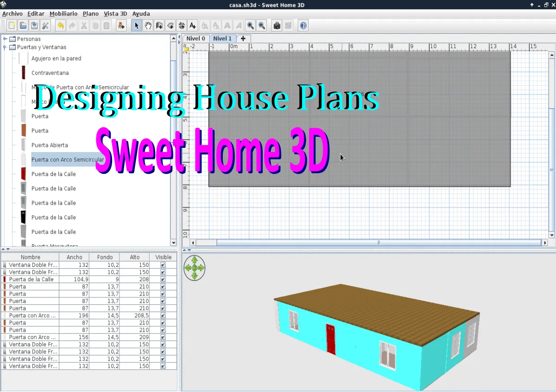Save the home with the toolbar icon
The height and width of the screenshot is (392, 556).
click(34, 25)
